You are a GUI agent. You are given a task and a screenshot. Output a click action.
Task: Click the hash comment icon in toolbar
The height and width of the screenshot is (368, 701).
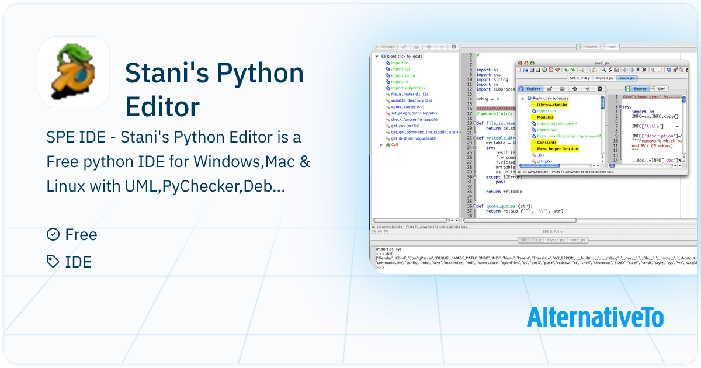point(638,70)
